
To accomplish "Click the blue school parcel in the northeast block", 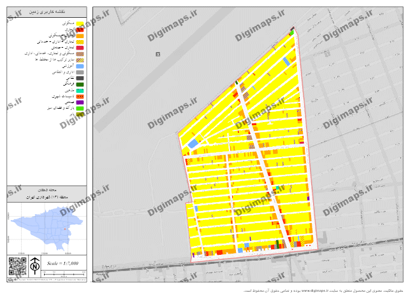I will click(x=286, y=62).
